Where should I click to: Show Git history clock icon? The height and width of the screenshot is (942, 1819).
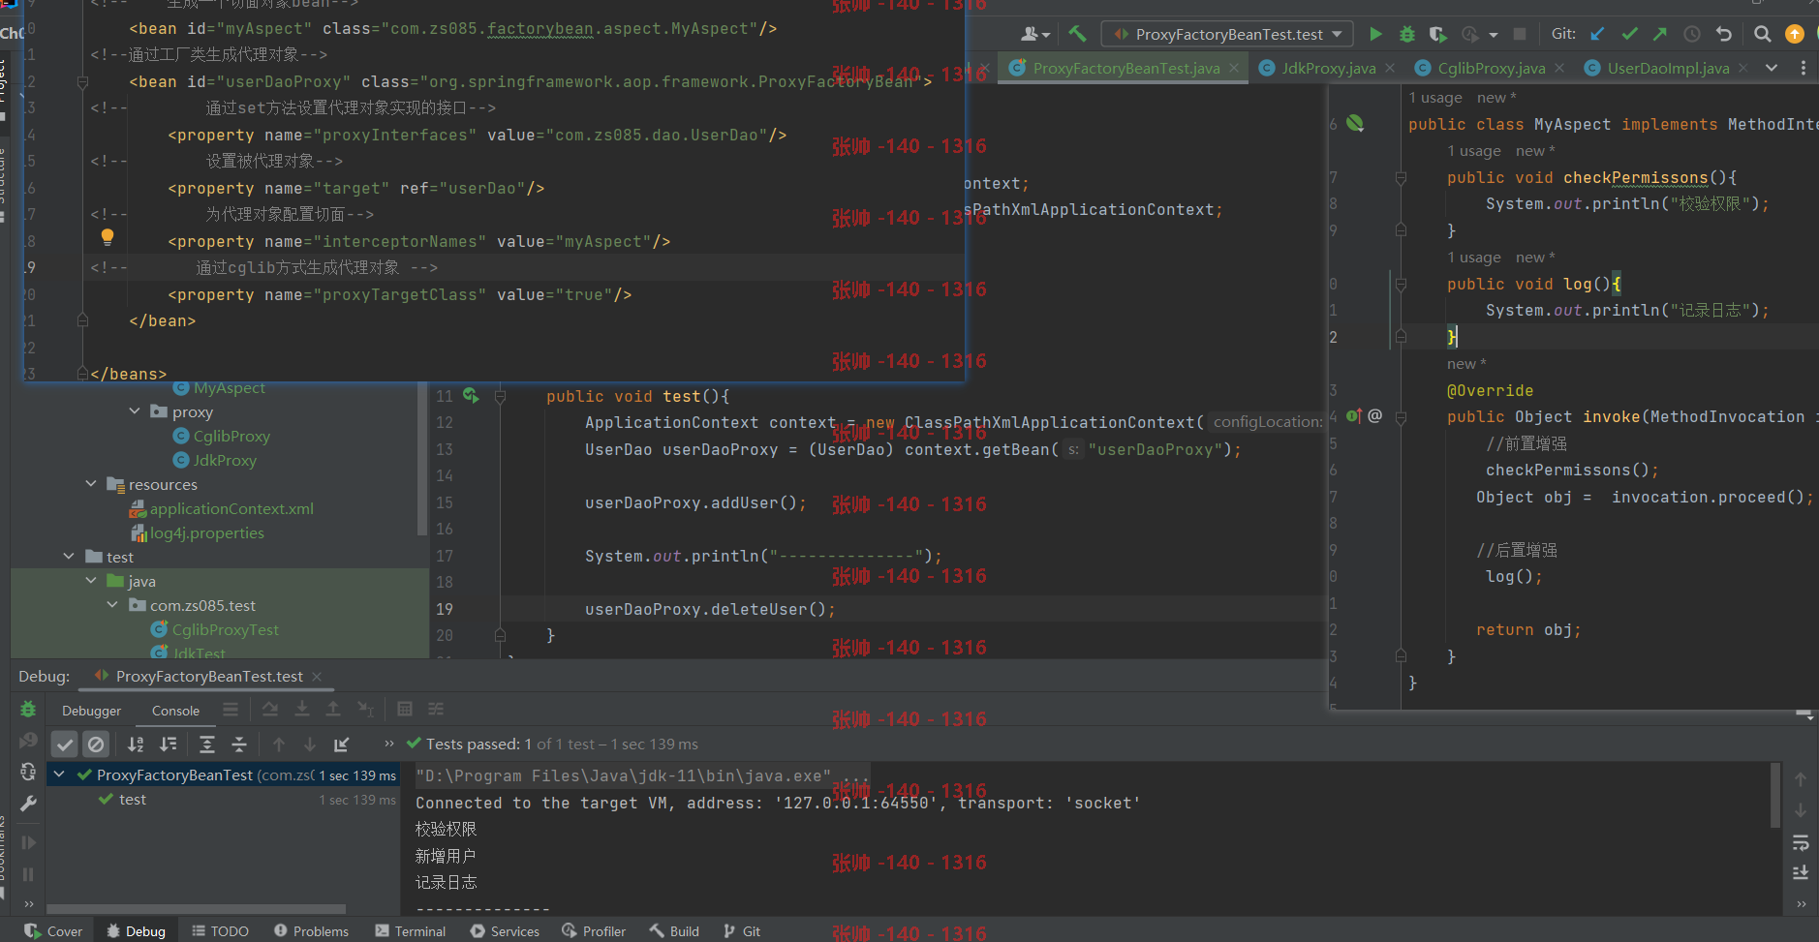[x=1692, y=34]
